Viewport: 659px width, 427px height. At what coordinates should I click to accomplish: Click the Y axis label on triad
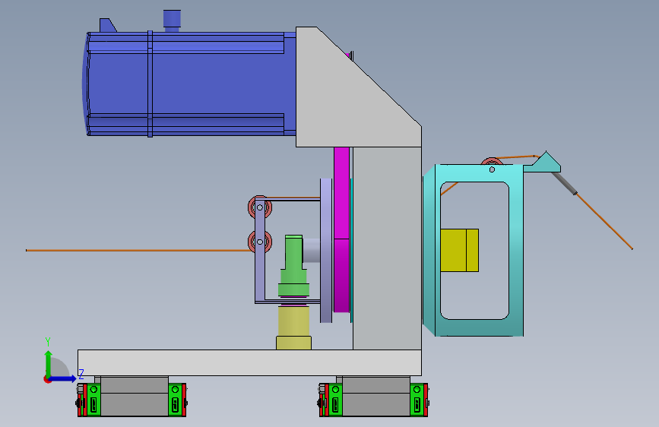48,342
